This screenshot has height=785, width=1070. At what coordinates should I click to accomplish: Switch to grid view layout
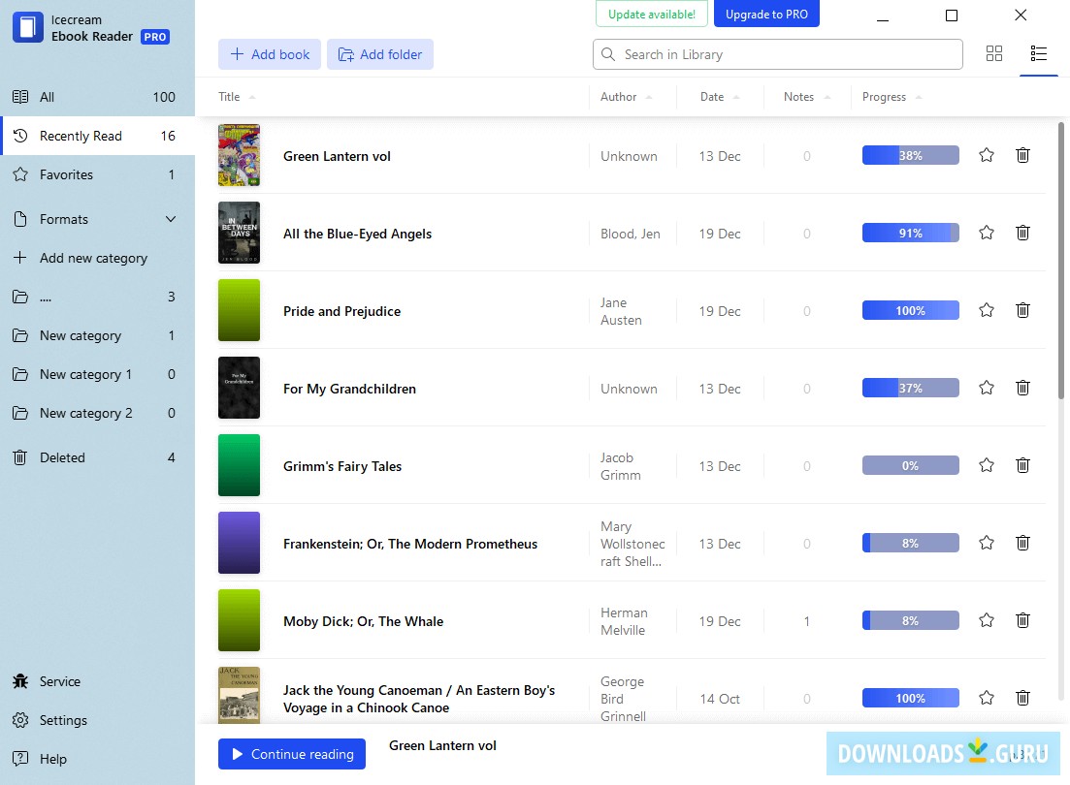point(994,54)
